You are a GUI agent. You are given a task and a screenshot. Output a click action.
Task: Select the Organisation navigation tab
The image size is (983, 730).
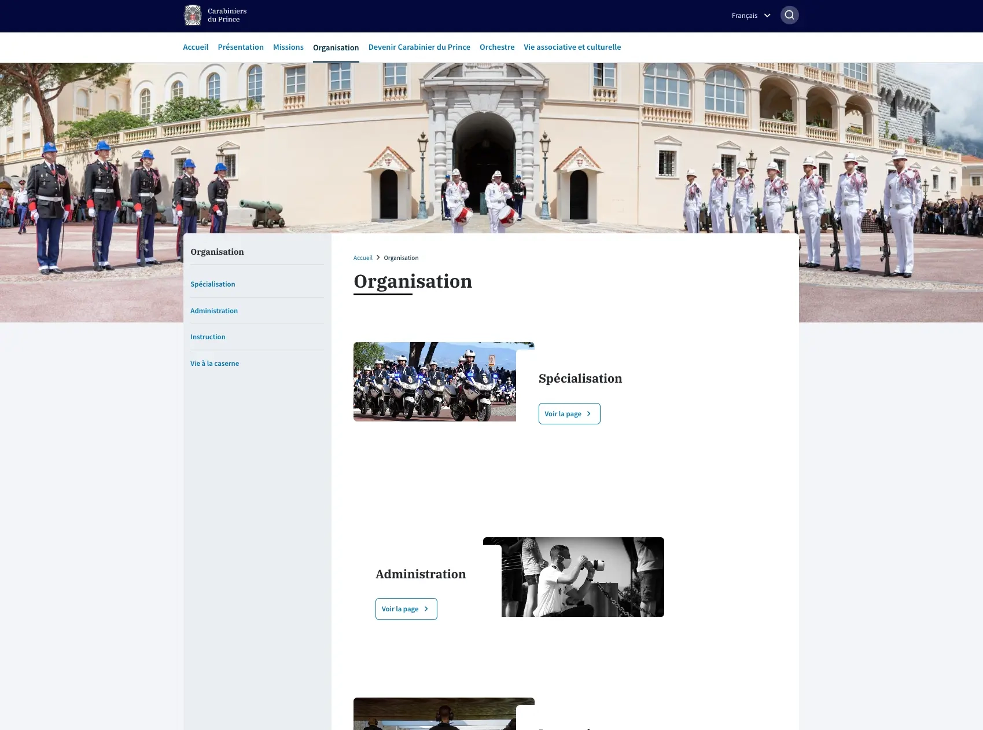(336, 47)
